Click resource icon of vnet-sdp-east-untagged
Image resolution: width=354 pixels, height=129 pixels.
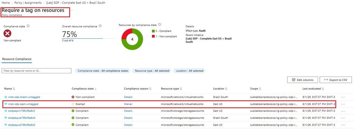click(x=6, y=104)
